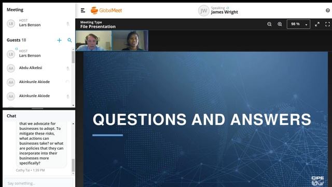Click the Say something chat input
Image resolution: width=332 pixels, height=187 pixels.
[x=39, y=183]
